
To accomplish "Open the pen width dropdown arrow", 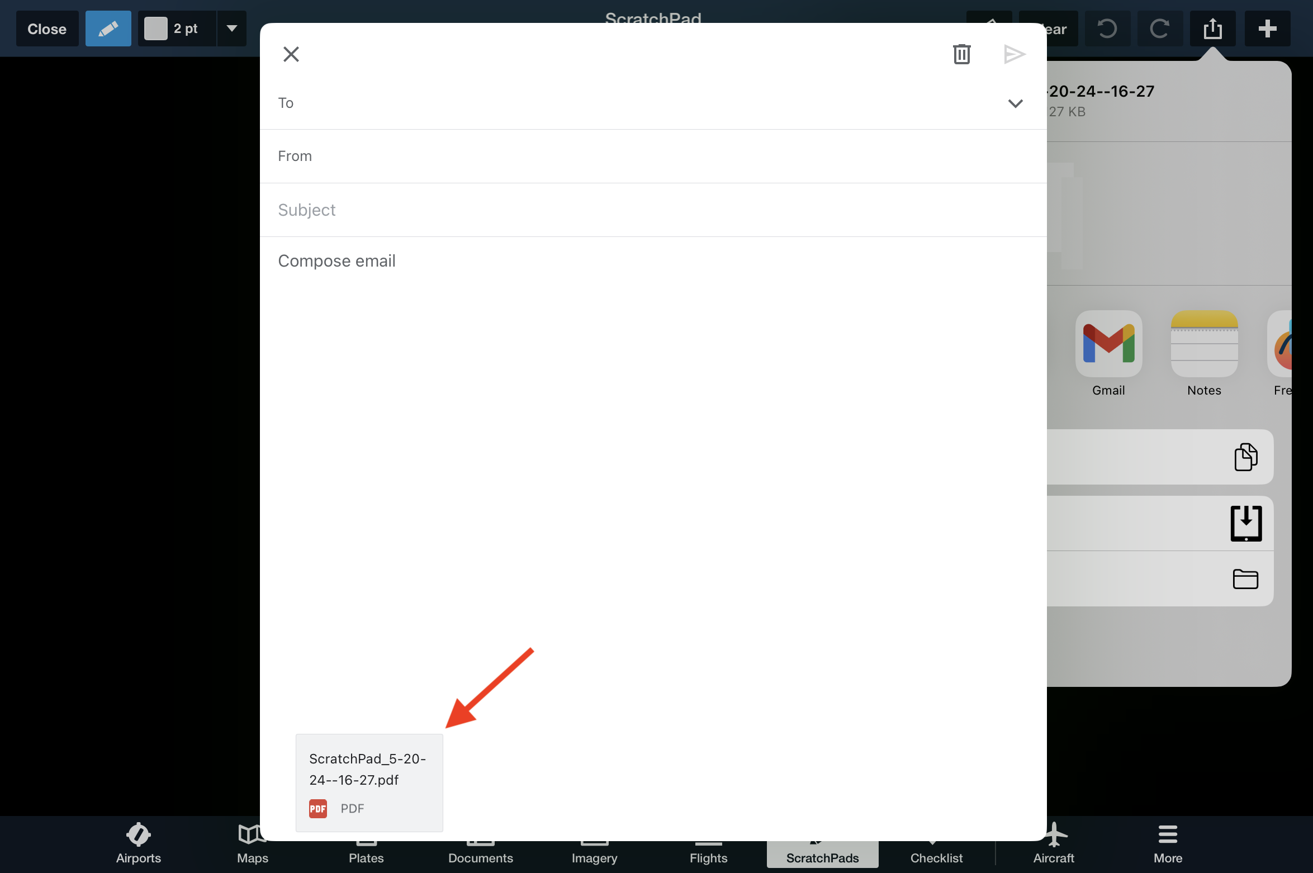I will click(x=231, y=29).
